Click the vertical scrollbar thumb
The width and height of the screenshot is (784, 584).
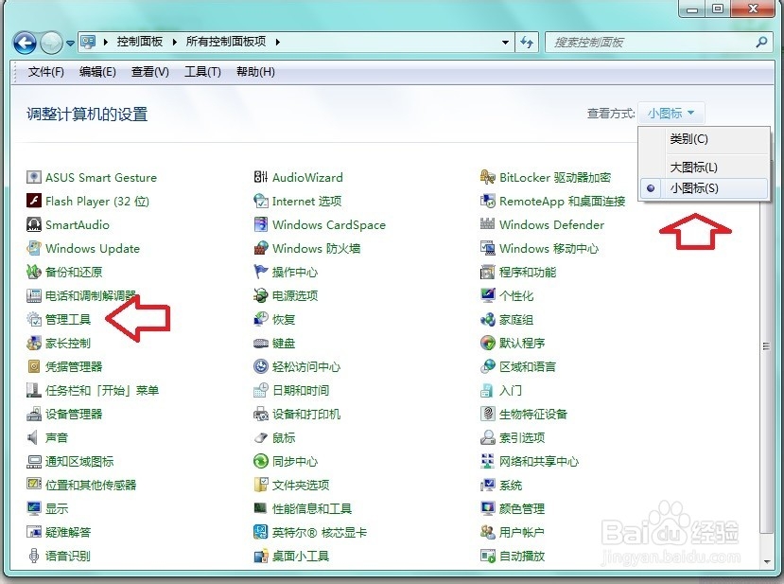pyautogui.click(x=766, y=346)
